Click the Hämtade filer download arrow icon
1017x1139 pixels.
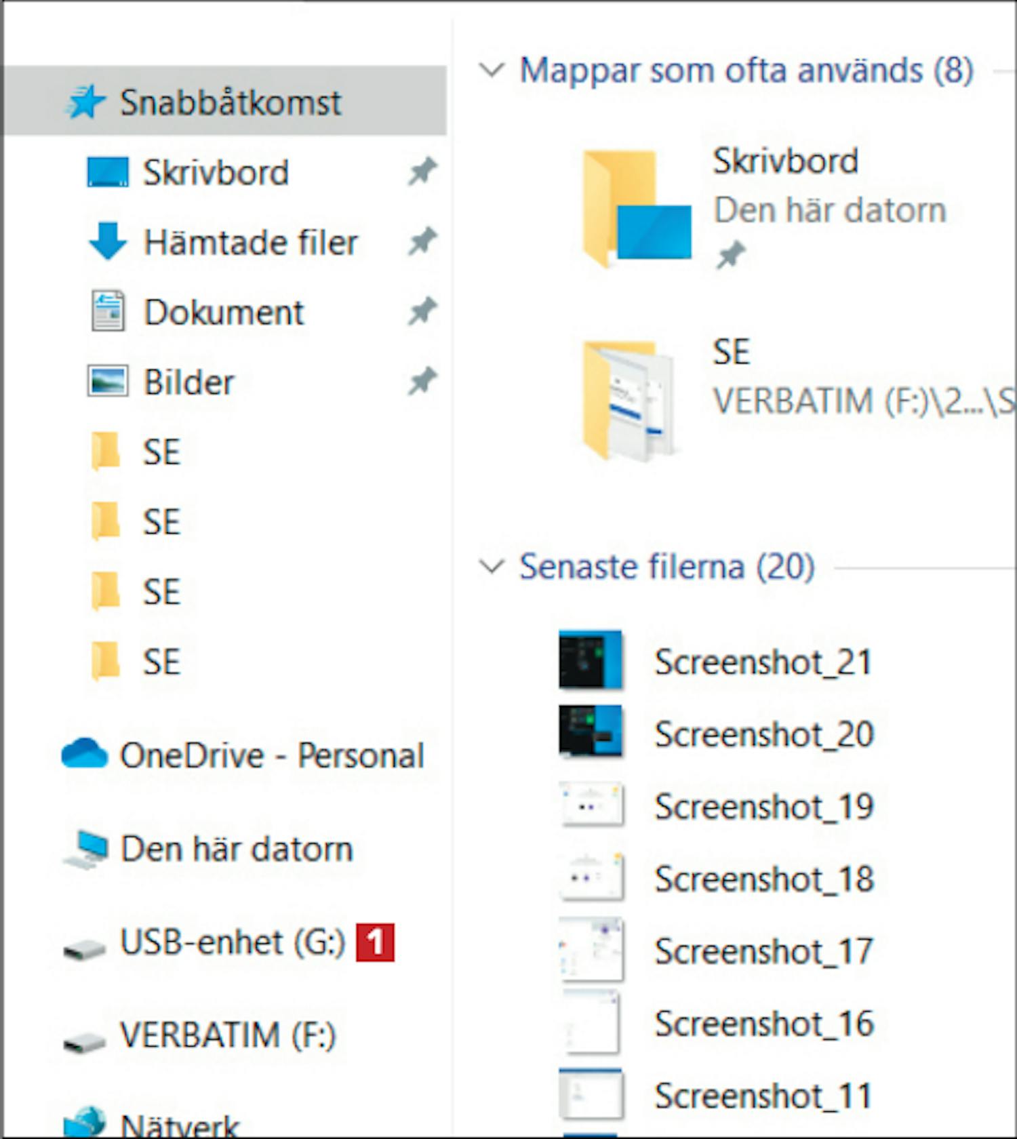107,241
